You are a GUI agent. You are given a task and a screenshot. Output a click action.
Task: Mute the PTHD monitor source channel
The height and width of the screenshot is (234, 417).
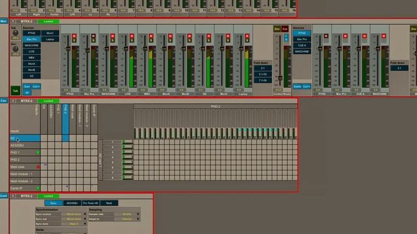coord(74,36)
